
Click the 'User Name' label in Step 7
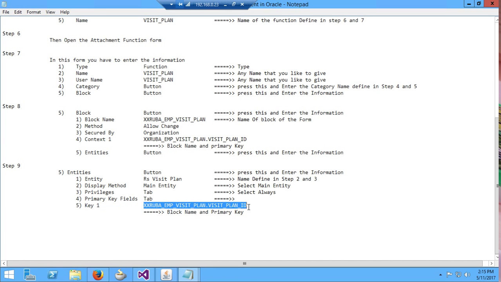[89, 80]
